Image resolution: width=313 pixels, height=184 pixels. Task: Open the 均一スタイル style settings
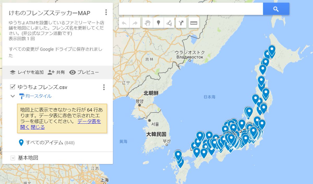tap(38, 96)
